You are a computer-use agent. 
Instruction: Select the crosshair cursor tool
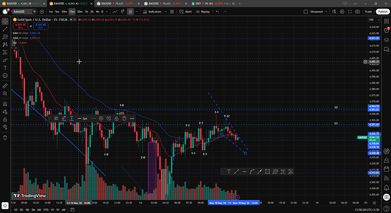tap(5, 22)
